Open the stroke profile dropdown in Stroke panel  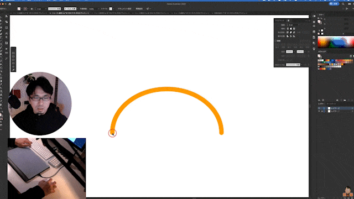[293, 65]
